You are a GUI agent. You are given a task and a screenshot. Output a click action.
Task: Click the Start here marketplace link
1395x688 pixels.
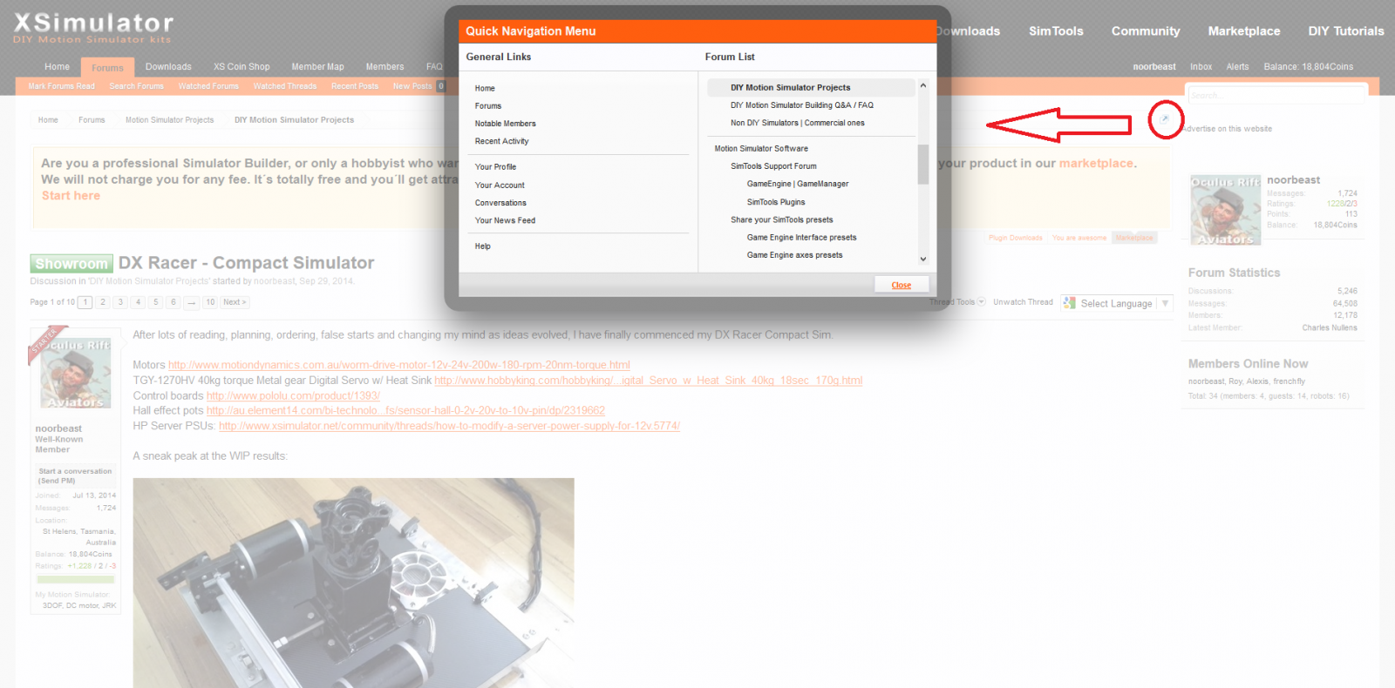point(71,196)
